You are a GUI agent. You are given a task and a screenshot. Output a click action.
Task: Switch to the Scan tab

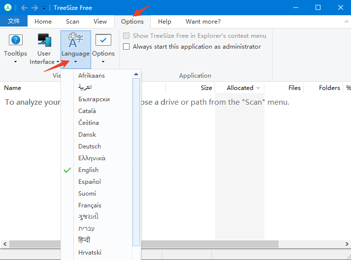72,22
